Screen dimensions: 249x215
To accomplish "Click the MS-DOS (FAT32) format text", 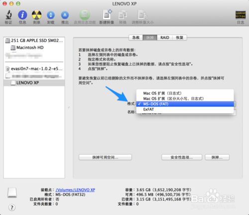I will click(70, 195).
